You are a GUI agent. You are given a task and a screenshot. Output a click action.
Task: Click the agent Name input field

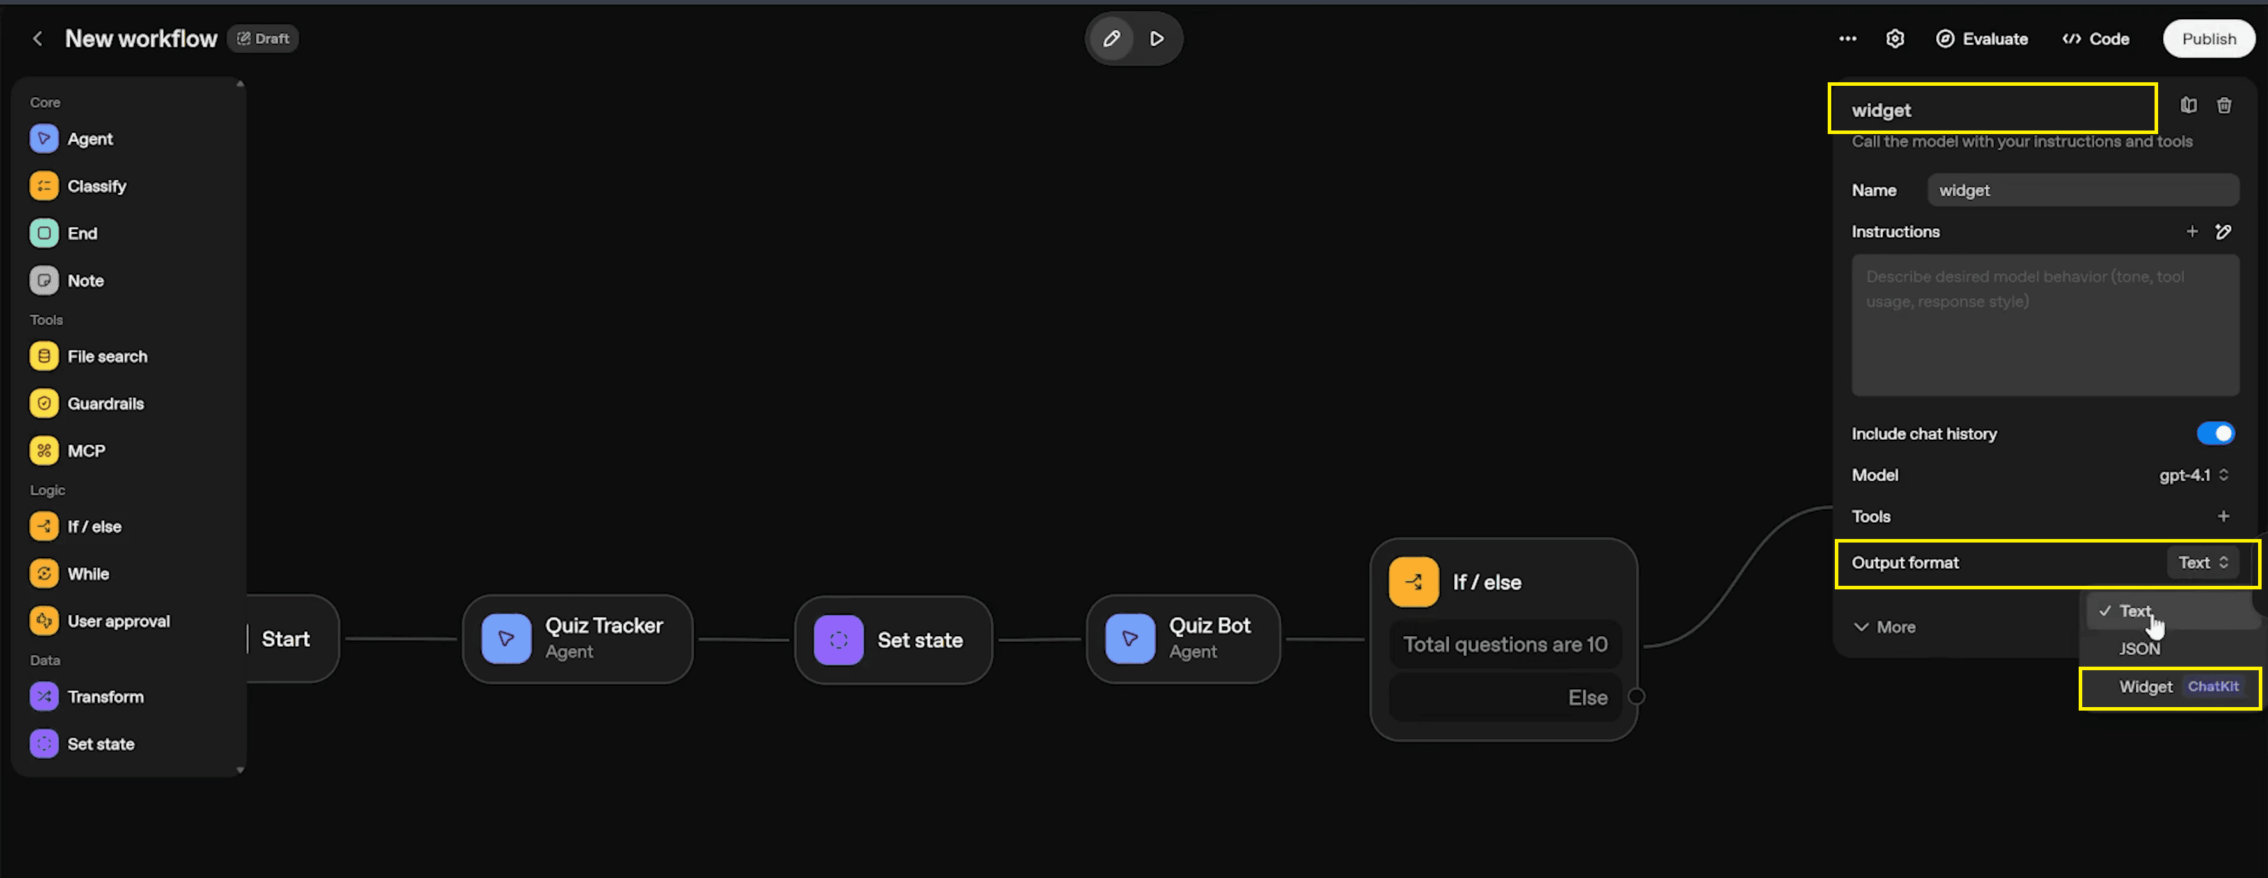point(2083,189)
